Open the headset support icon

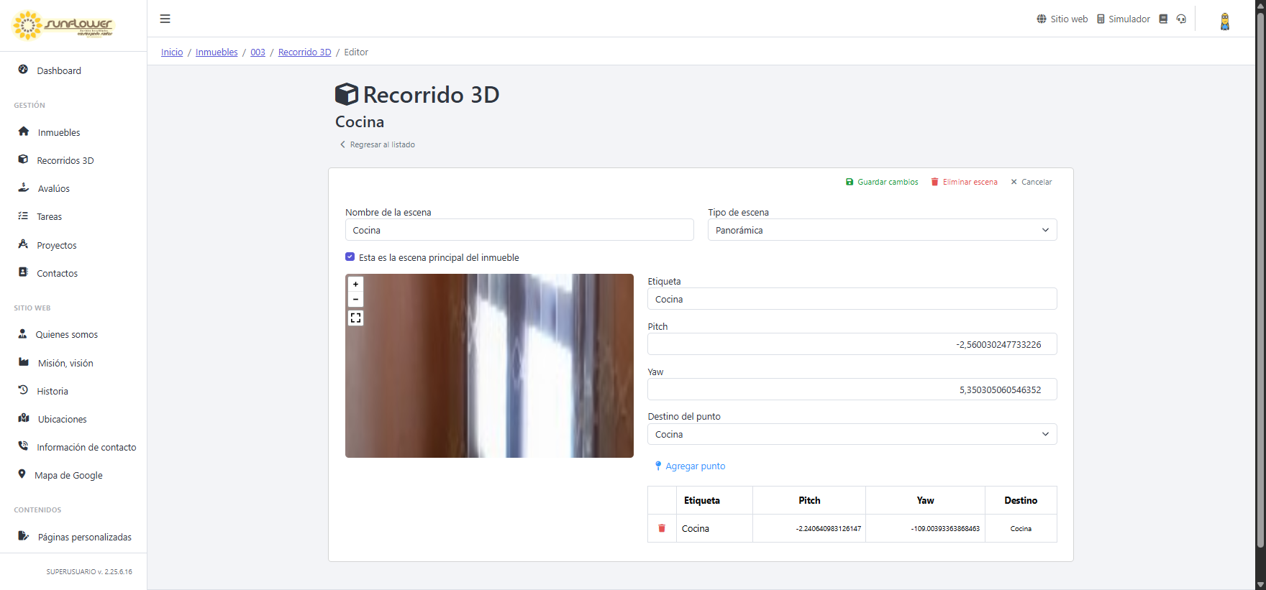coord(1181,19)
